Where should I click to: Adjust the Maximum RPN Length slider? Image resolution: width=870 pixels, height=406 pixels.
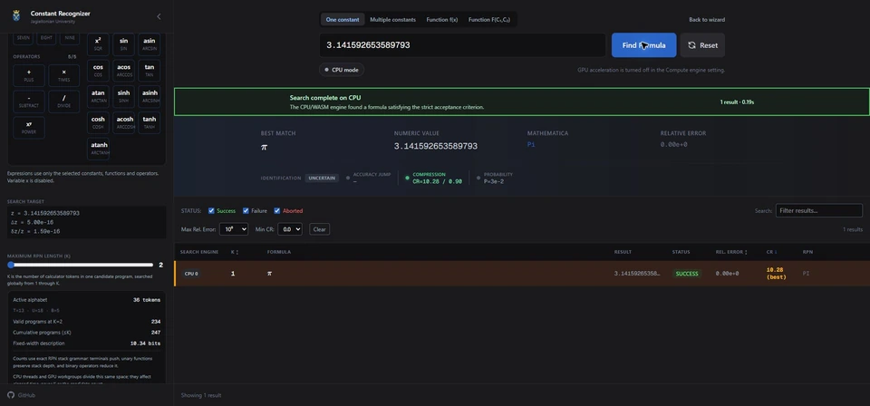click(x=81, y=266)
